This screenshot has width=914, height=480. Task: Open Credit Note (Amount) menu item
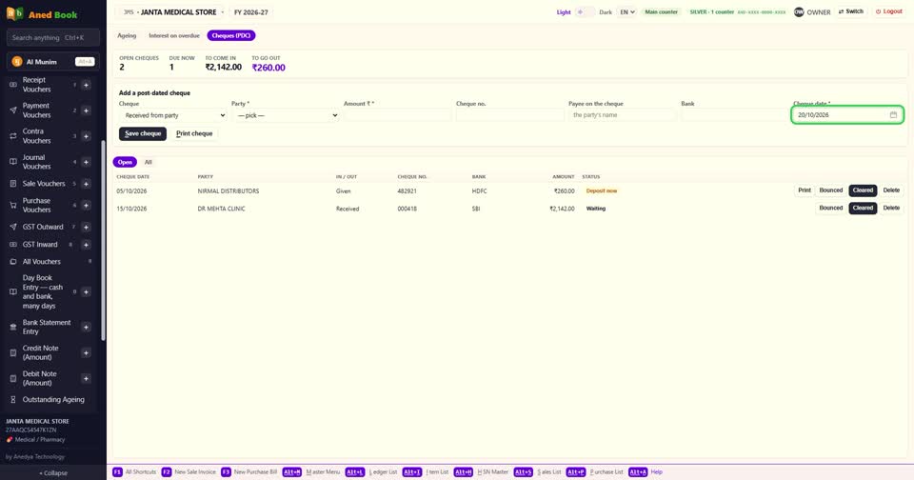tap(40, 352)
